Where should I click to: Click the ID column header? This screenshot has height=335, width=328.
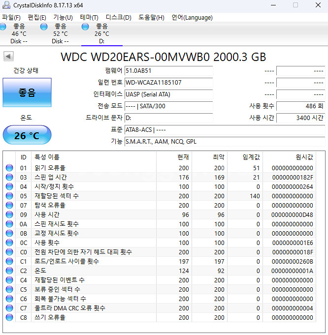(23, 157)
